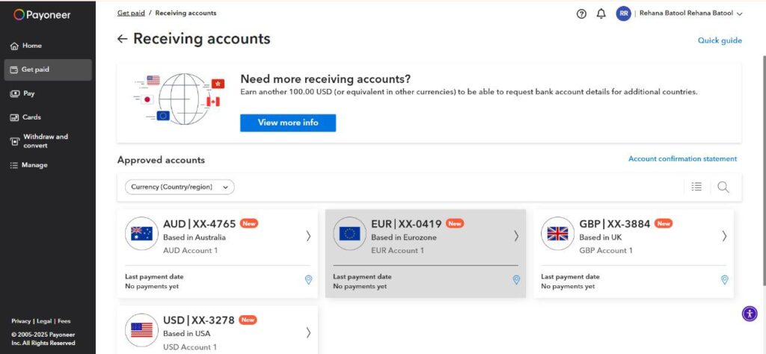Expand USD XX-3278 account chevron

[x=308, y=332]
